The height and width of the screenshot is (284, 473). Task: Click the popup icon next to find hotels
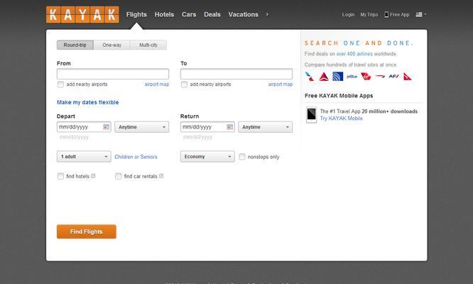[x=93, y=176]
